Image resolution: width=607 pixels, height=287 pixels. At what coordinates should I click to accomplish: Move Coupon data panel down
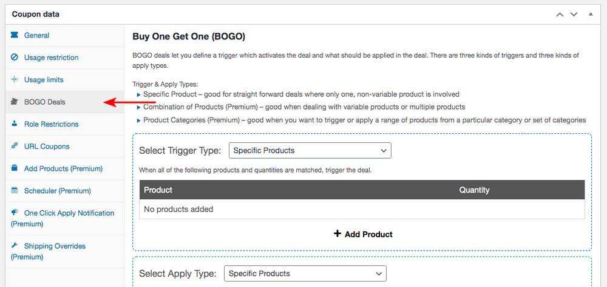[x=574, y=14]
